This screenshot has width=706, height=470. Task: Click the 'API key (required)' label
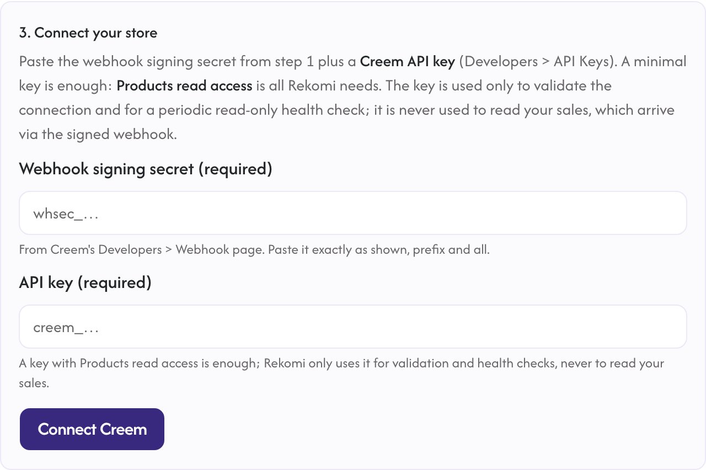tap(85, 282)
